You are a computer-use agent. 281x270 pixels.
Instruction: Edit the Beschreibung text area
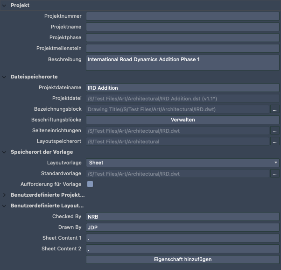click(x=183, y=63)
